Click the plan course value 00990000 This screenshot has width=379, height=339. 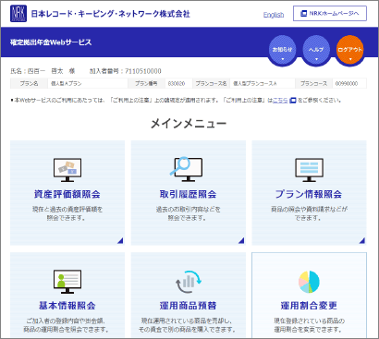click(347, 83)
